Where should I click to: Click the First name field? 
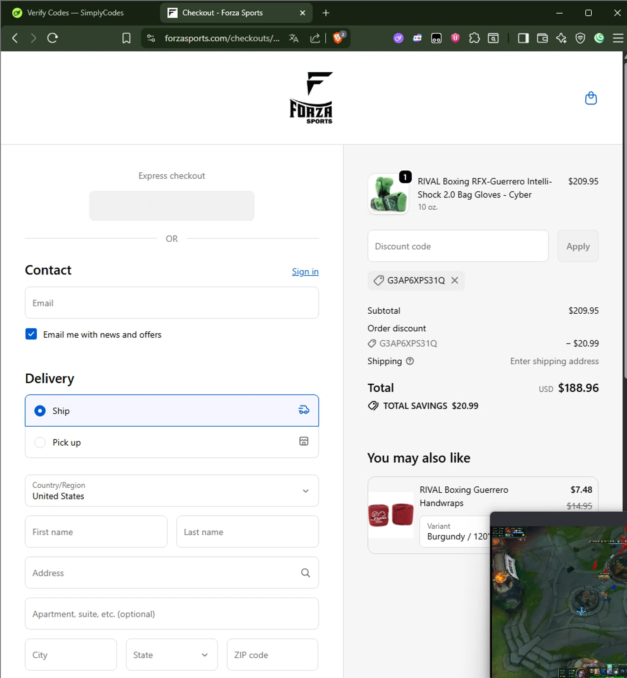coord(96,532)
